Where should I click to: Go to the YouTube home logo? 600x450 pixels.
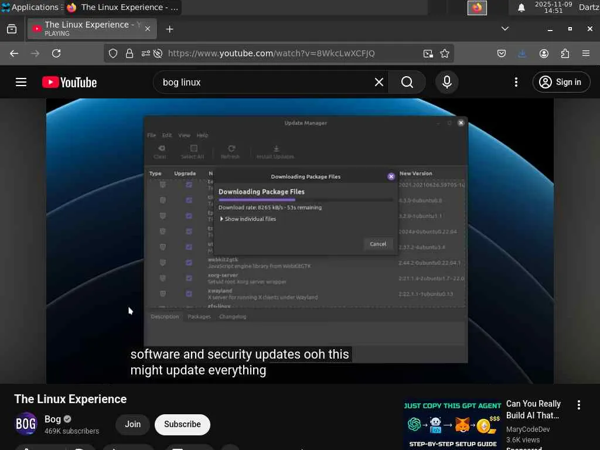click(x=70, y=82)
